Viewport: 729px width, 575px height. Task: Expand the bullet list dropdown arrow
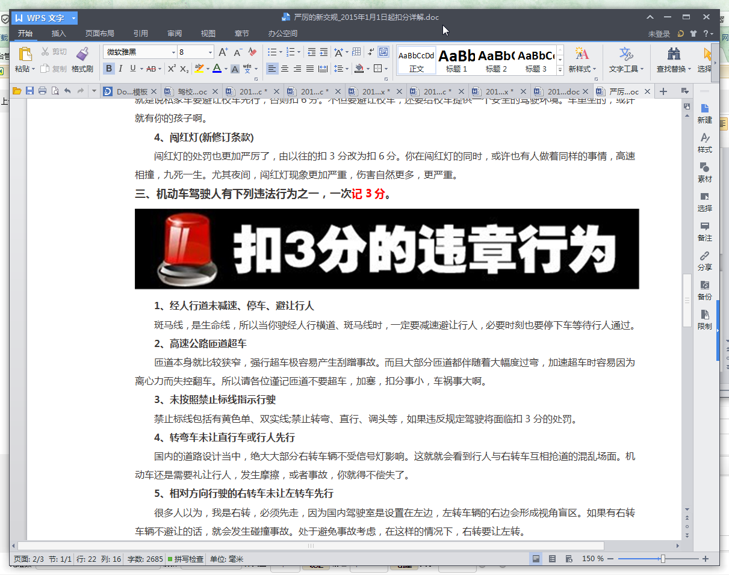tap(281, 52)
